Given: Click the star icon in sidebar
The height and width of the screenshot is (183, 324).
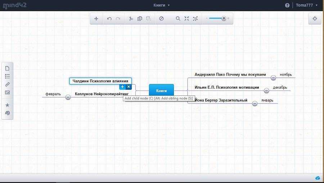Looking at the screenshot, I should tap(7, 105).
